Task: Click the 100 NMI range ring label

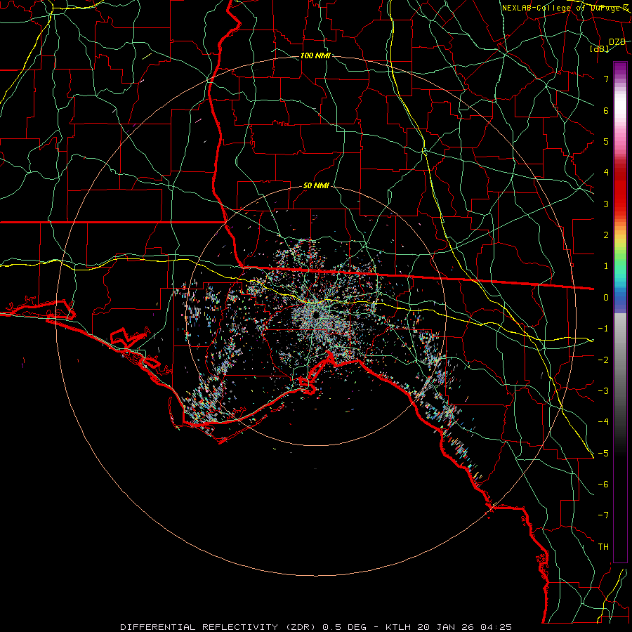Action: pos(315,55)
